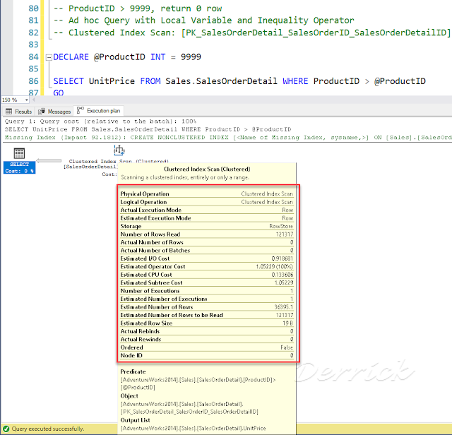This screenshot has width=452, height=435.
Task: Click the Clustered Index Scan comment line 82
Action: [252, 32]
